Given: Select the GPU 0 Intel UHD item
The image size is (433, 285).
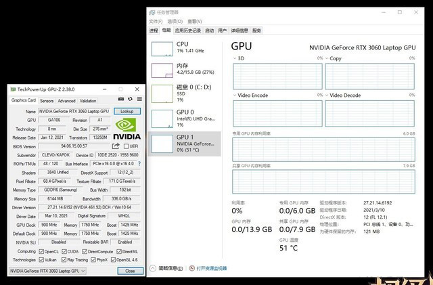Looking at the screenshot, I should coord(185,118).
